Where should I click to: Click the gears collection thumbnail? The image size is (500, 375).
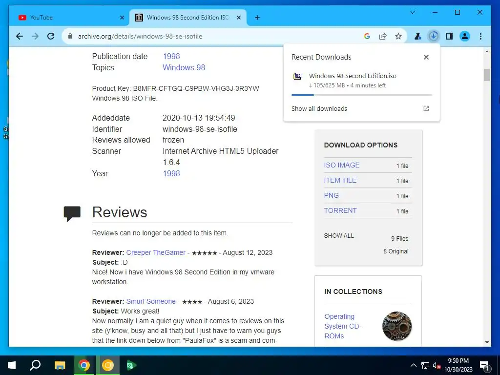coord(396,326)
